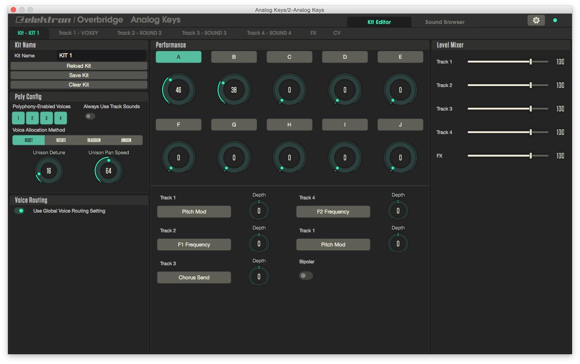Image resolution: width=580 pixels, height=364 pixels.
Task: Select Performance macro F button
Action: click(179, 125)
